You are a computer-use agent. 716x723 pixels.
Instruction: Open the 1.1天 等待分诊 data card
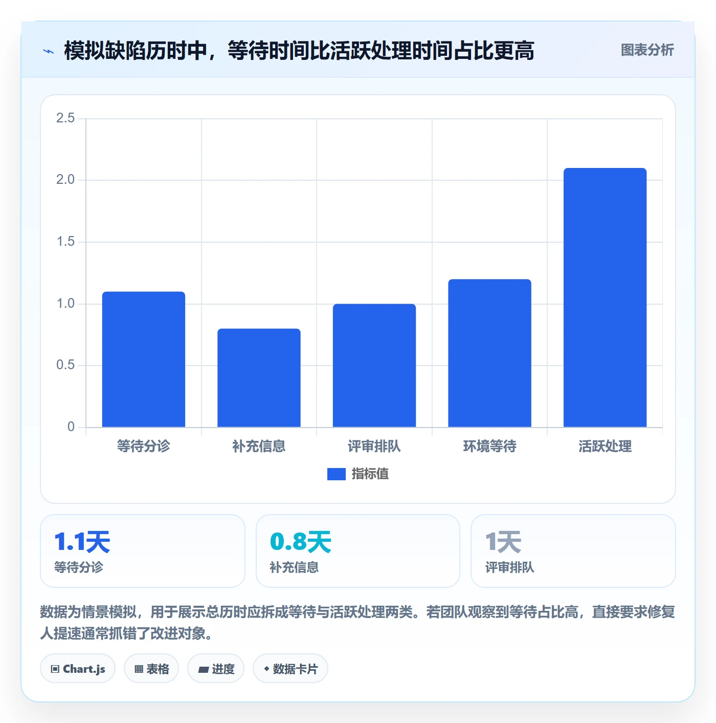143,551
